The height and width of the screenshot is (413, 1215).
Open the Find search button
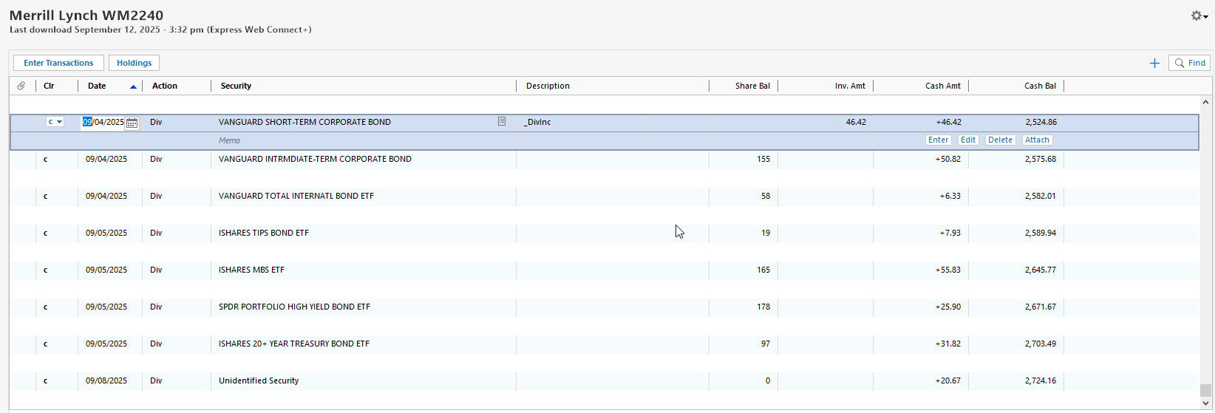pos(1189,63)
